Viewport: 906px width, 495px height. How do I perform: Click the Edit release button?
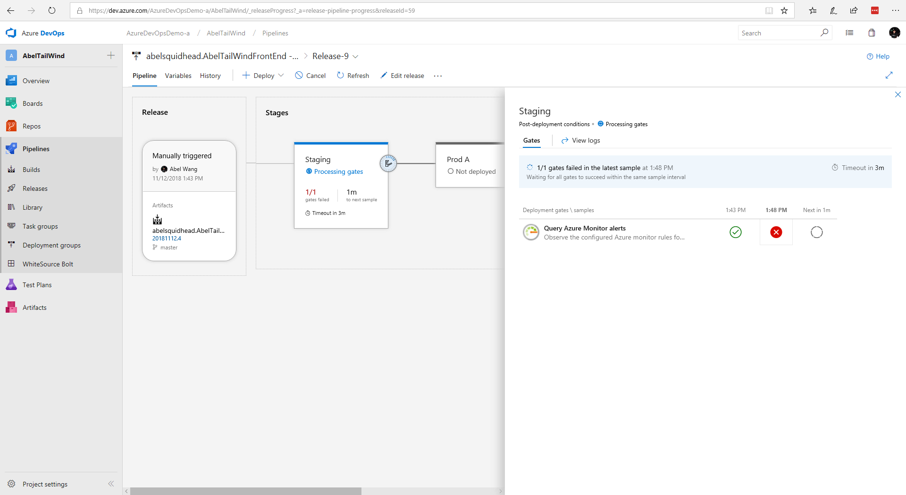(x=403, y=76)
